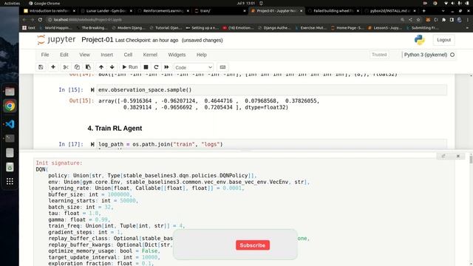Select the 4. Train RL Agent heading
Viewport: 473px width, 266px height.
pyautogui.click(x=115, y=128)
